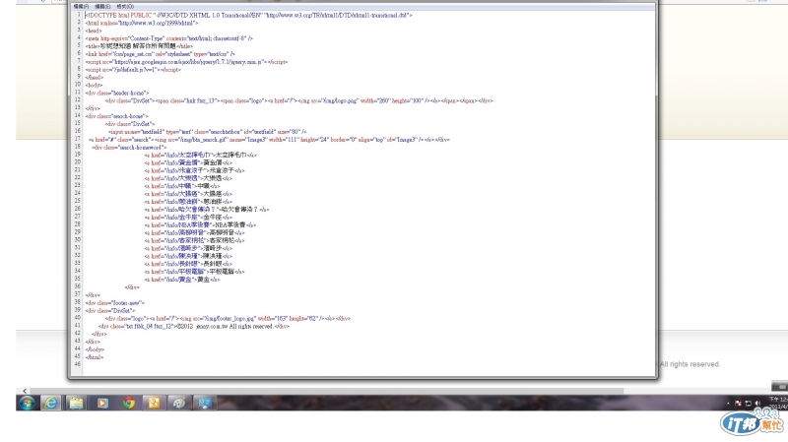Click the div class footer-new line
Viewport: 788px width, 442px height.
115,303
